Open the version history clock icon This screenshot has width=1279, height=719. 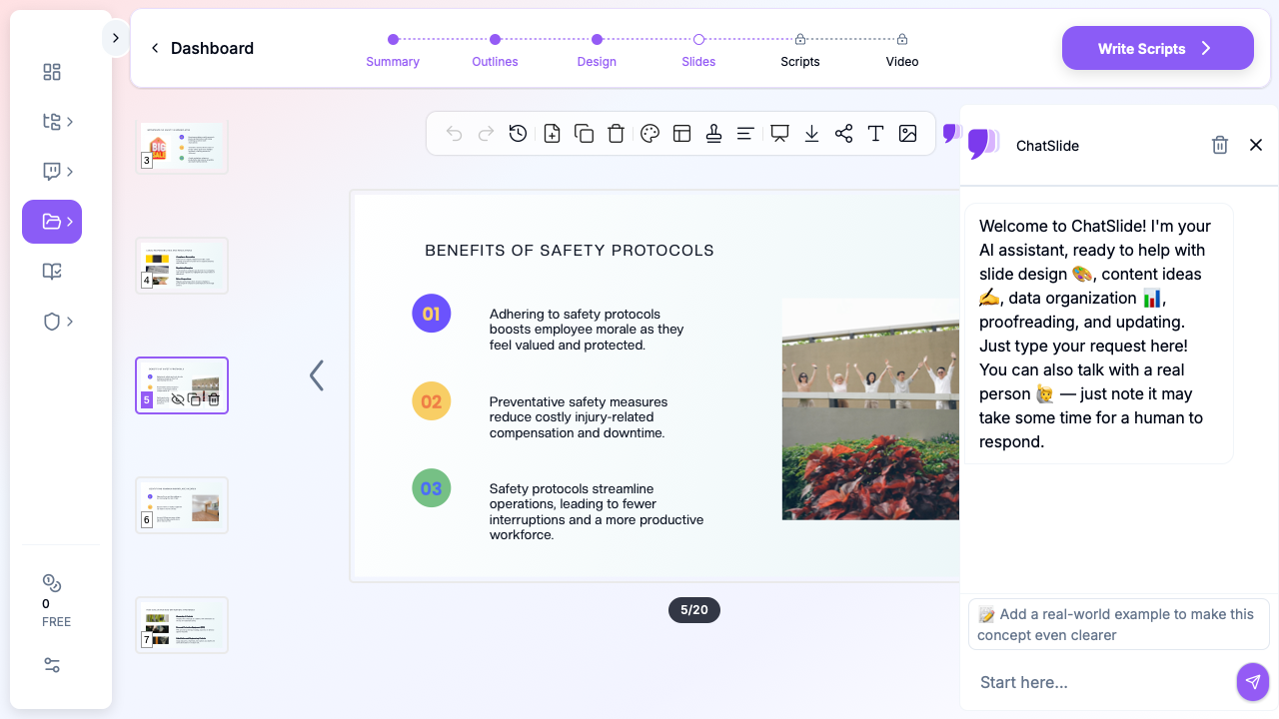pos(518,134)
